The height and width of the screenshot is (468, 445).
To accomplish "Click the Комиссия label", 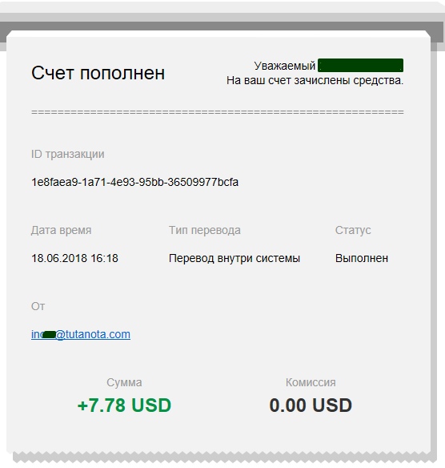I will 311,382.
